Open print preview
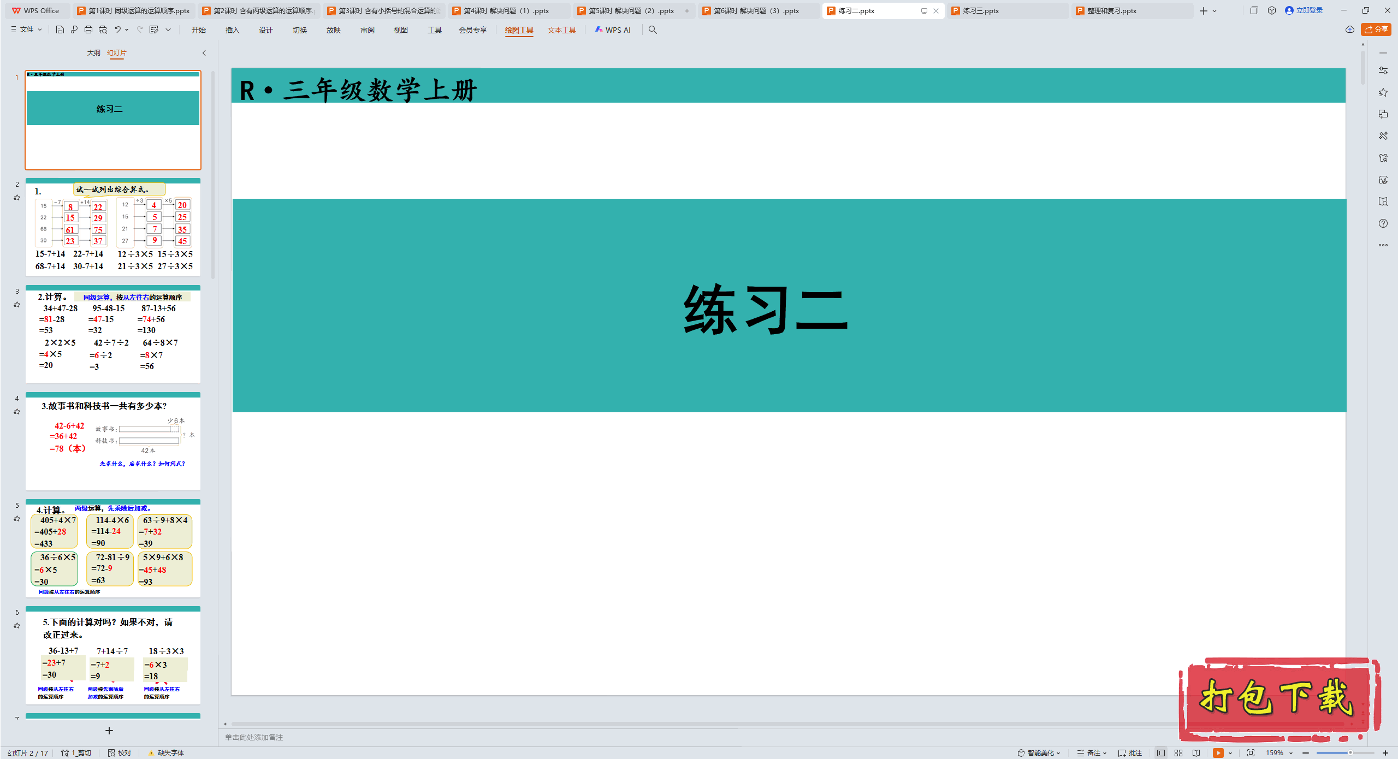This screenshot has width=1398, height=759. pos(103,30)
